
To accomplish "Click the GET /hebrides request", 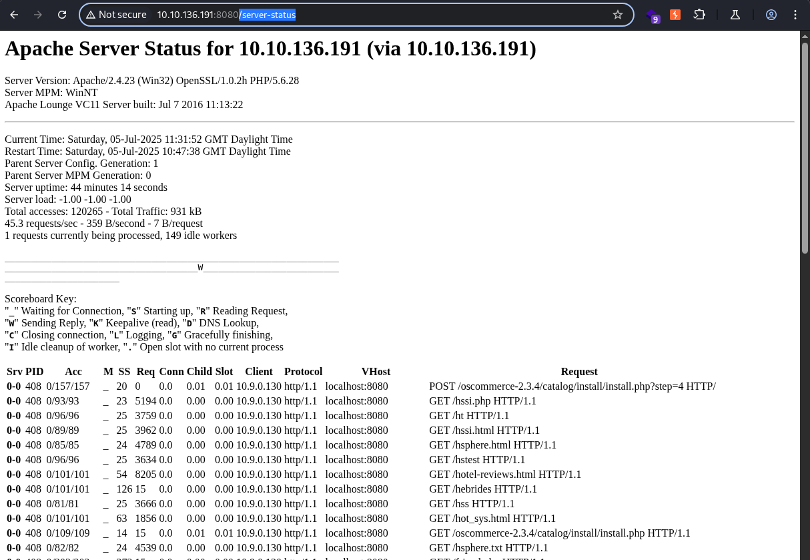I will pos(483,489).
